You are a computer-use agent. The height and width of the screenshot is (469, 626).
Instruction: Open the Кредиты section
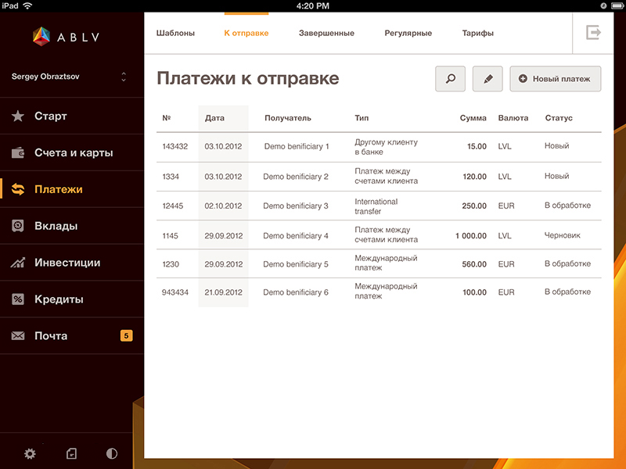click(59, 299)
